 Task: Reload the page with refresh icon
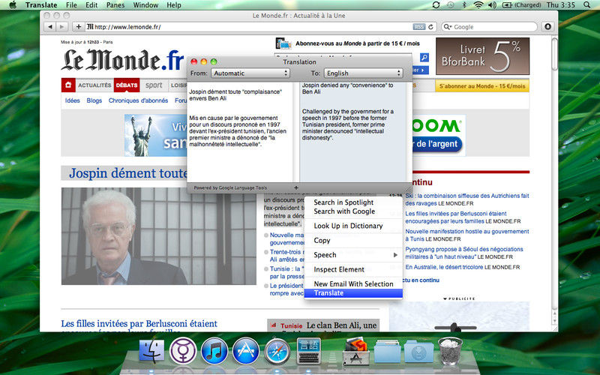click(430, 27)
